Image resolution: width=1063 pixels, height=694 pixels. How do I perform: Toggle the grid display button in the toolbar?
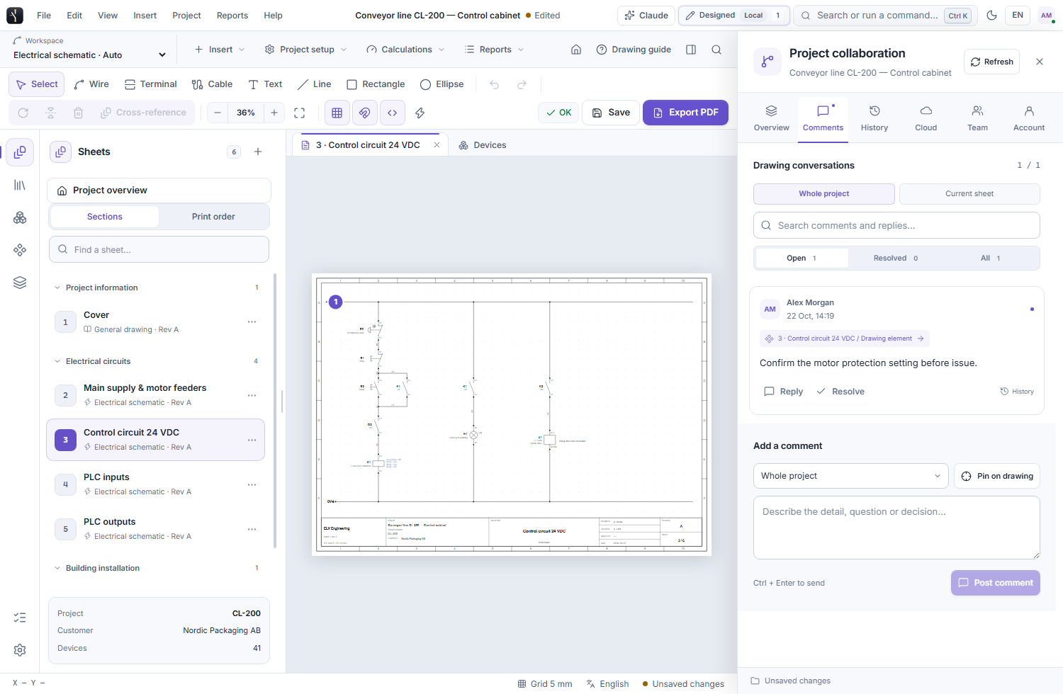[x=337, y=113]
